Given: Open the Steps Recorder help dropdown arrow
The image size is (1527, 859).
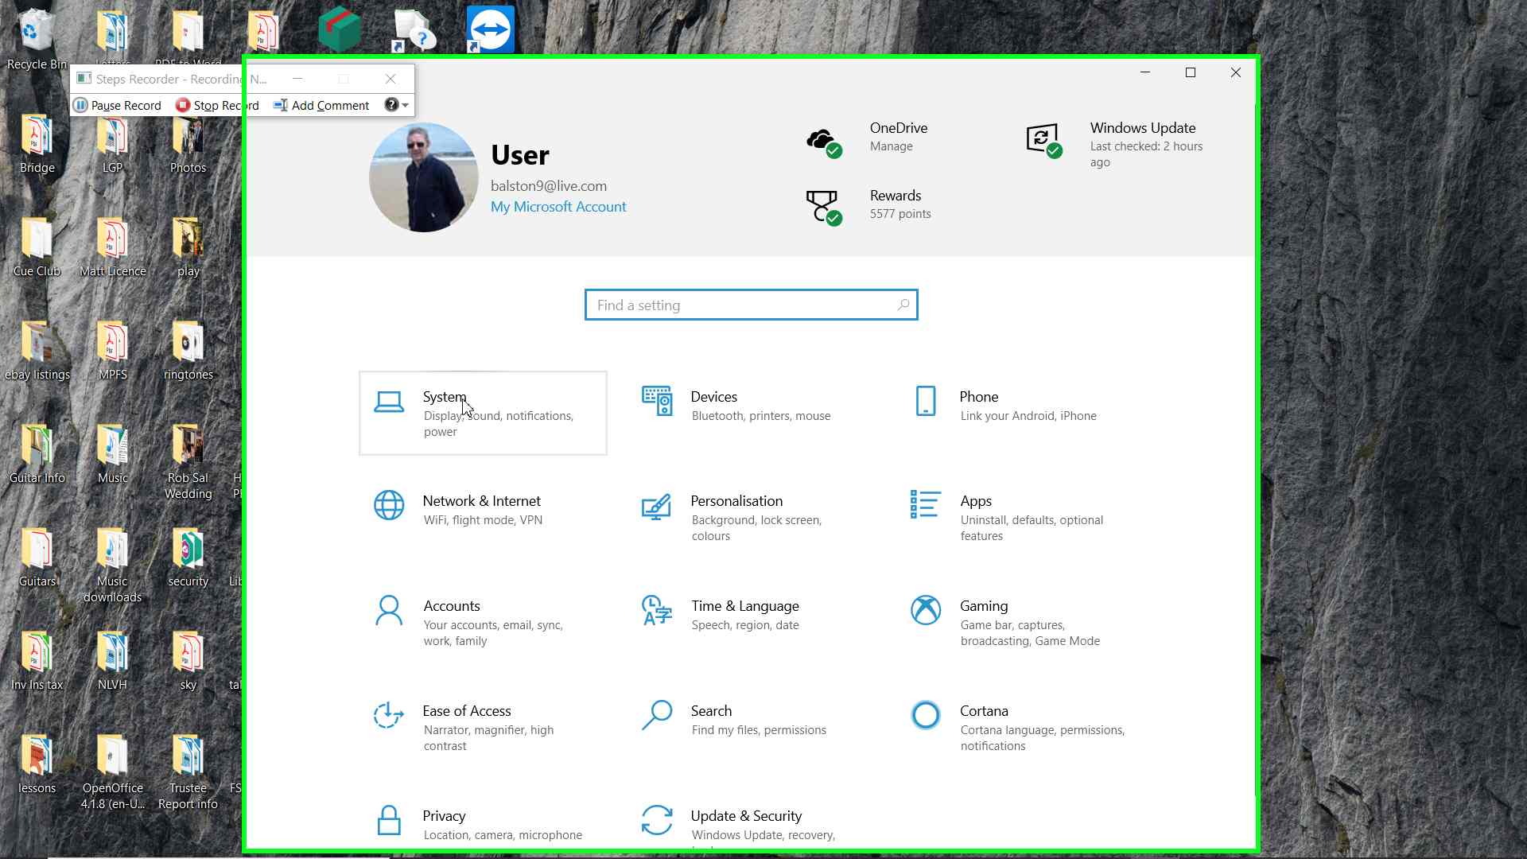Looking at the screenshot, I should coord(406,105).
